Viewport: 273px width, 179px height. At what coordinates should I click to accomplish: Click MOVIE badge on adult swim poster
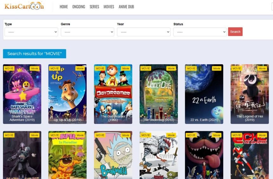tap(146, 135)
